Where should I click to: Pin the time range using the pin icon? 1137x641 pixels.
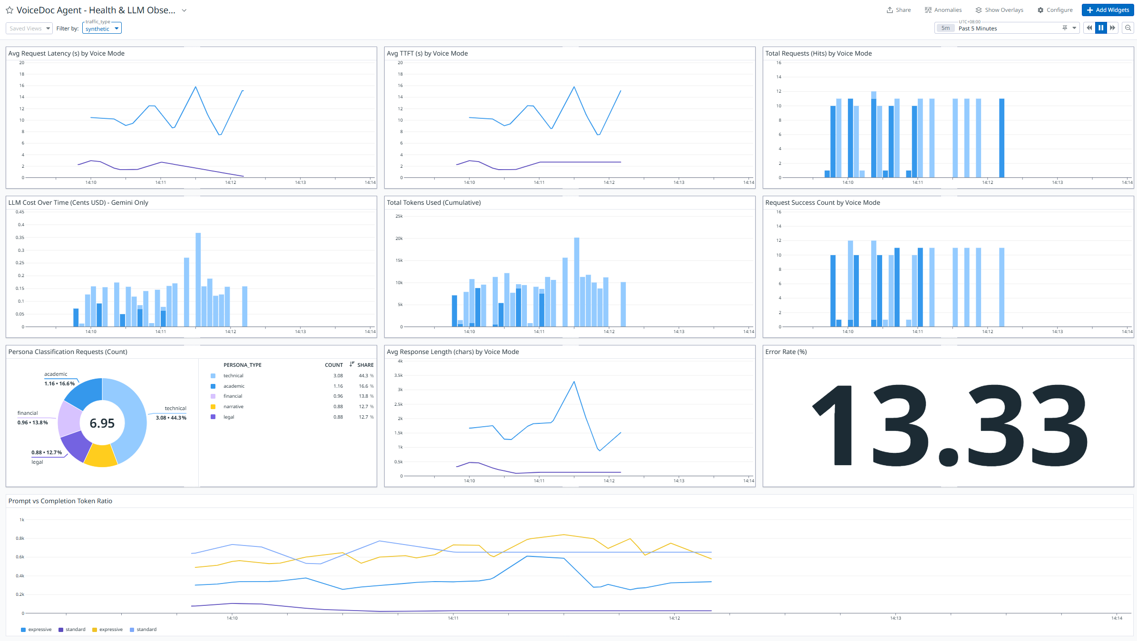1064,28
